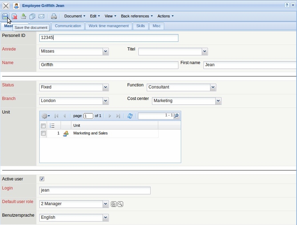Open the Back references menu
The width and height of the screenshot is (297, 225).
(x=137, y=16)
